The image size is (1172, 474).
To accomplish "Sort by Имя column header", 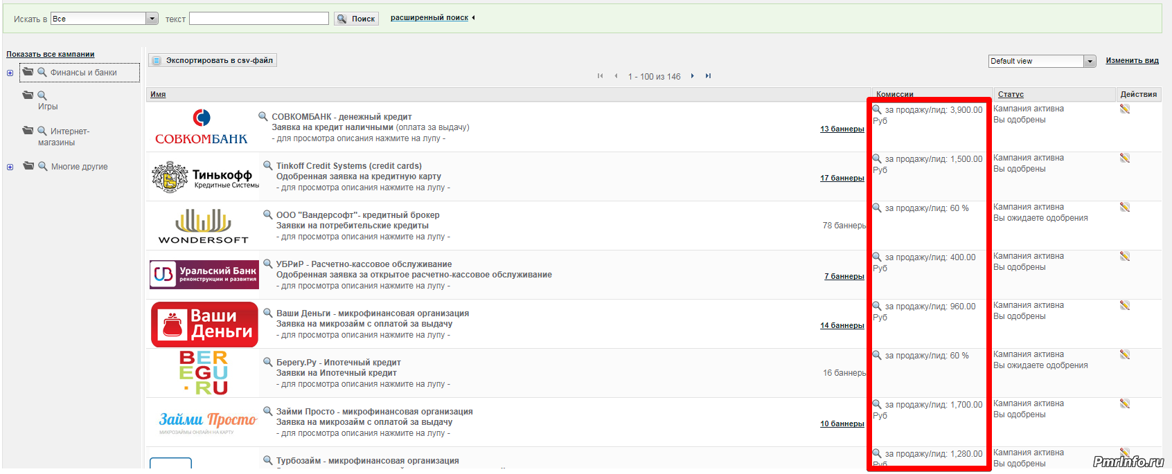I will pos(158,94).
